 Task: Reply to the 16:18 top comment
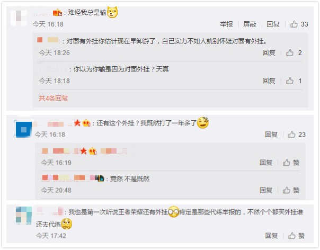[x=273, y=24]
